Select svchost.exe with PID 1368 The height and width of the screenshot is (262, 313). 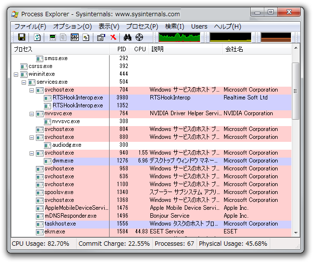tap(151, 200)
